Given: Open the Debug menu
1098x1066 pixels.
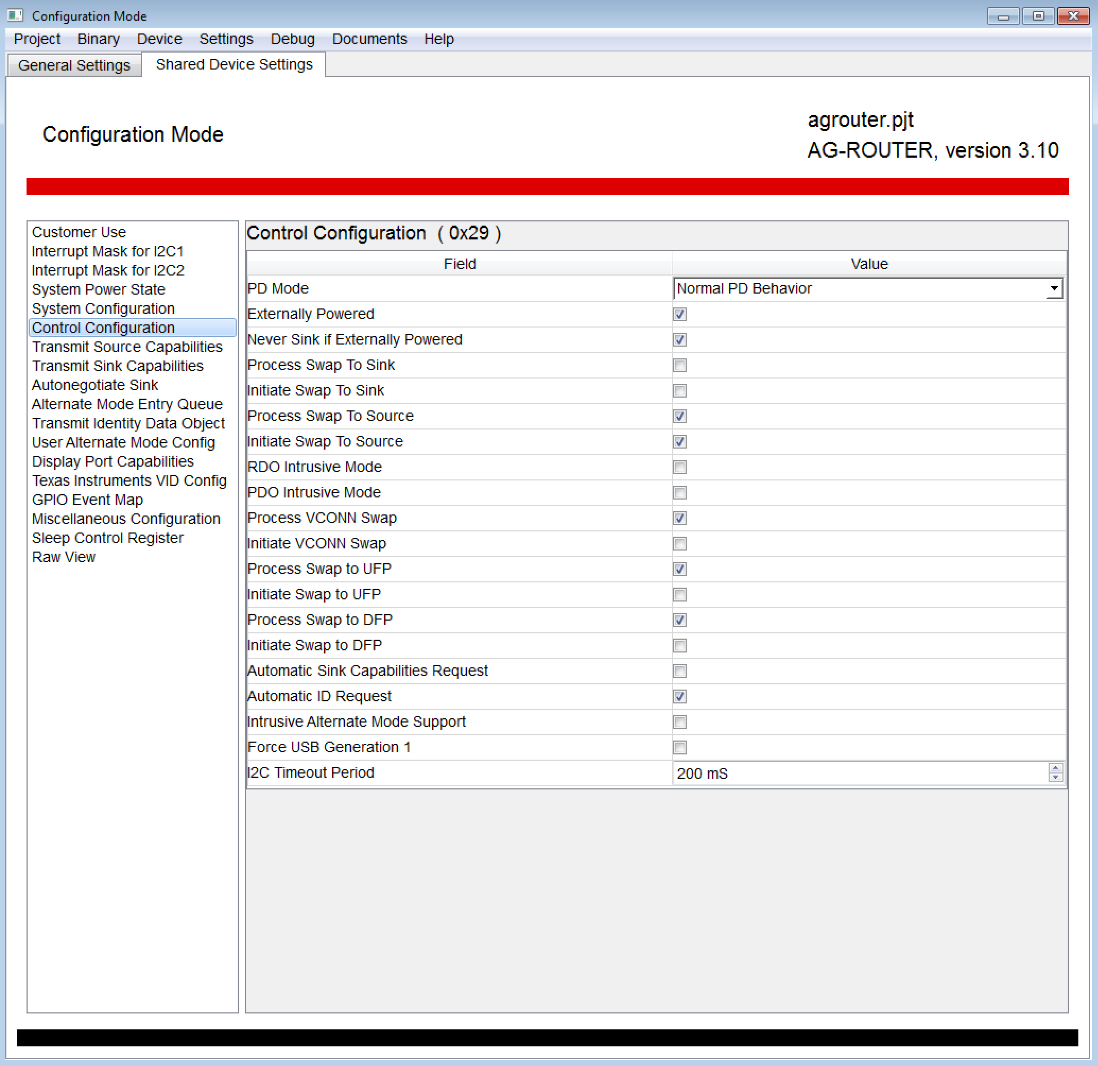Looking at the screenshot, I should [292, 39].
